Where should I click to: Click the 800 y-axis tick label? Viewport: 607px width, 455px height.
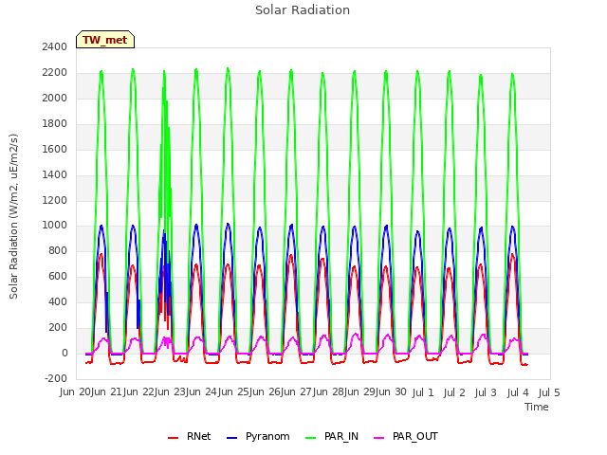58,250
